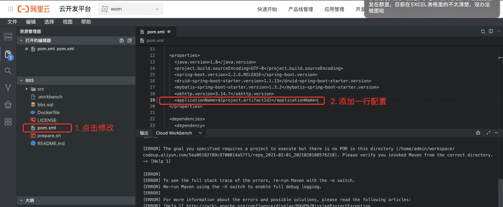Image resolution: width=503 pixels, height=207 pixels.
Task: Open the 选择 menu
Action: 49,22
